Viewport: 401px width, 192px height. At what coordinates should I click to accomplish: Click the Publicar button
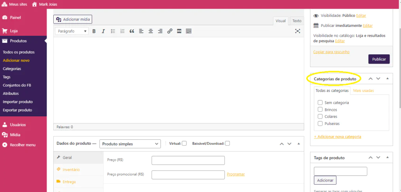coord(379,59)
